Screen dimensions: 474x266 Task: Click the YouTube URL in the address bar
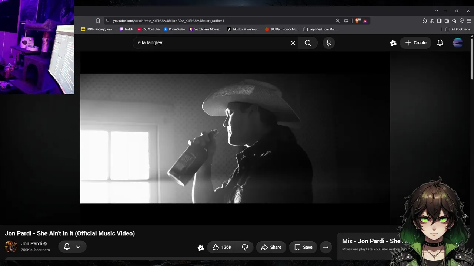click(168, 21)
